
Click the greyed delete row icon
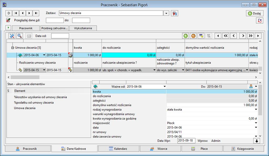[209, 36]
